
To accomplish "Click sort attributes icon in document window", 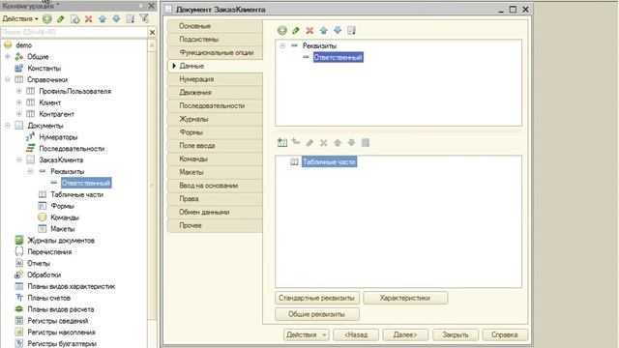I will tap(351, 30).
